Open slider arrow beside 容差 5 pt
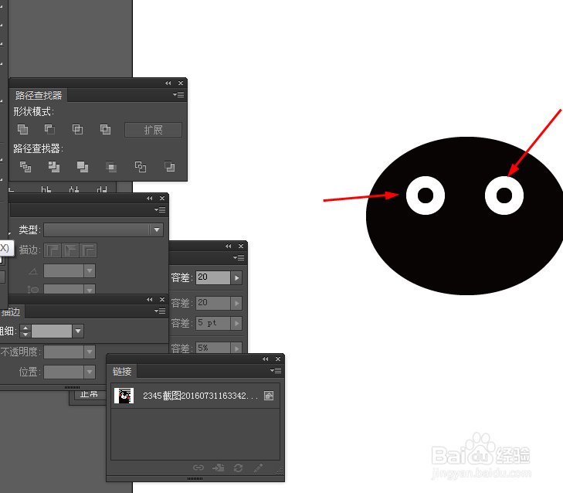Image resolution: width=563 pixels, height=493 pixels. click(236, 324)
